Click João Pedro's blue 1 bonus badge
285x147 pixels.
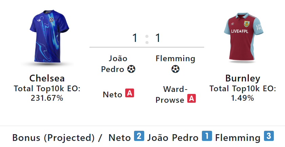[207, 137]
